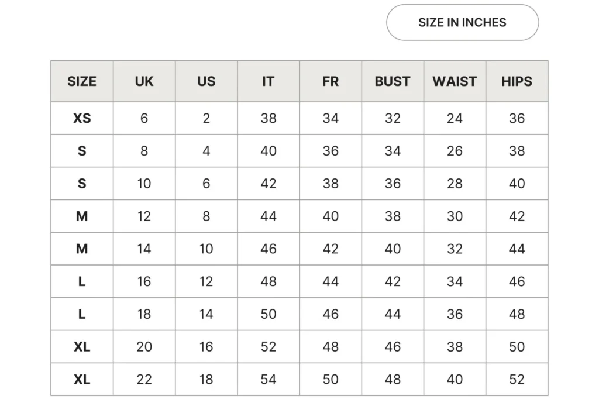Click the S label in the UK 8 row
The height and width of the screenshot is (403, 599).
[x=82, y=151]
